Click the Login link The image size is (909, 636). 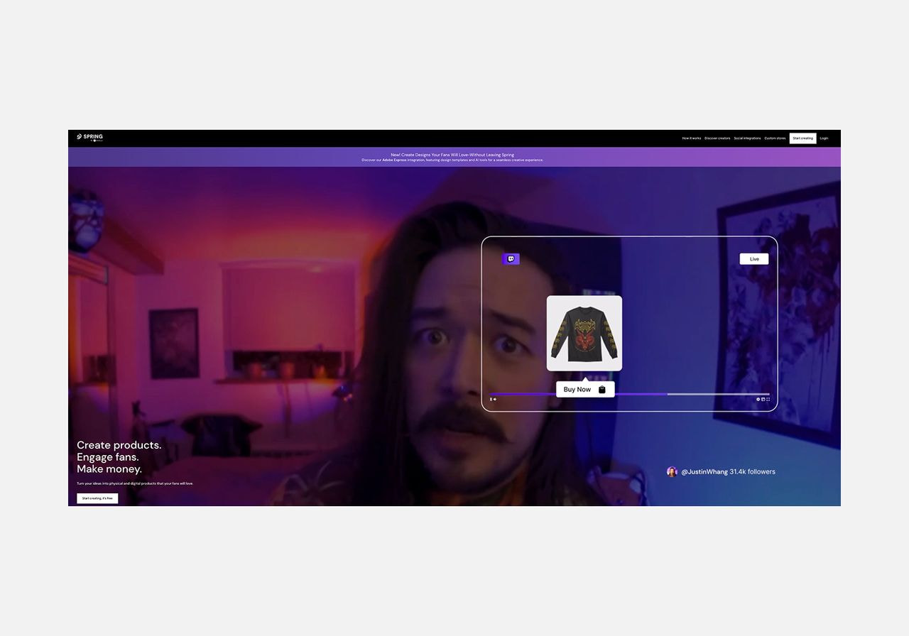824,138
